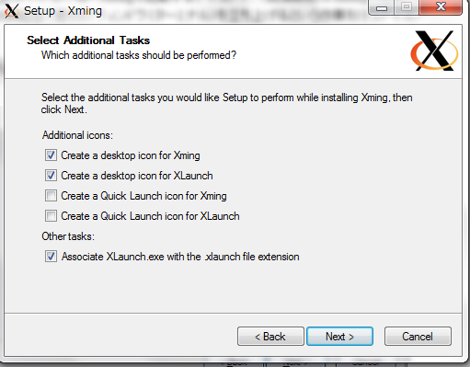The image size is (470, 367).
Task: Click the "Select Additional Tasks" heading
Action: point(88,40)
